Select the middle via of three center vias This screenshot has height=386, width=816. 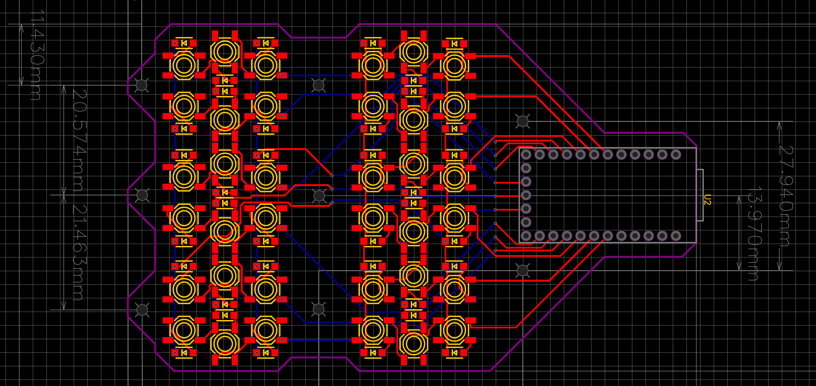pos(332,189)
